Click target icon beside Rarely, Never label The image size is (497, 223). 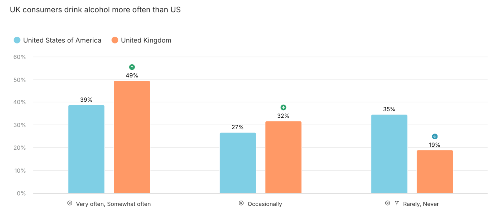click(388, 203)
